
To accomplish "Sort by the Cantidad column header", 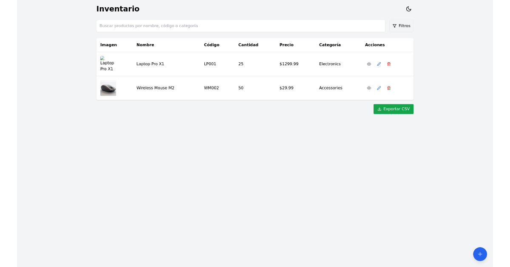I will [248, 44].
